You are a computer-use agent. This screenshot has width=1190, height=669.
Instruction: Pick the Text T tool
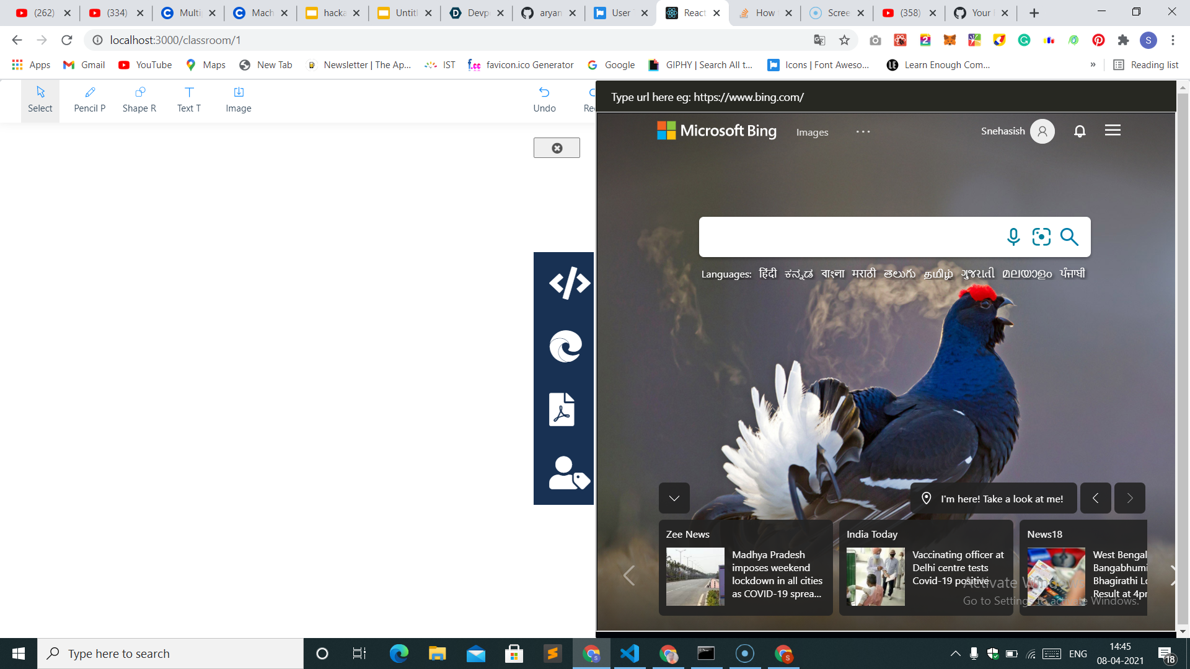click(189, 100)
